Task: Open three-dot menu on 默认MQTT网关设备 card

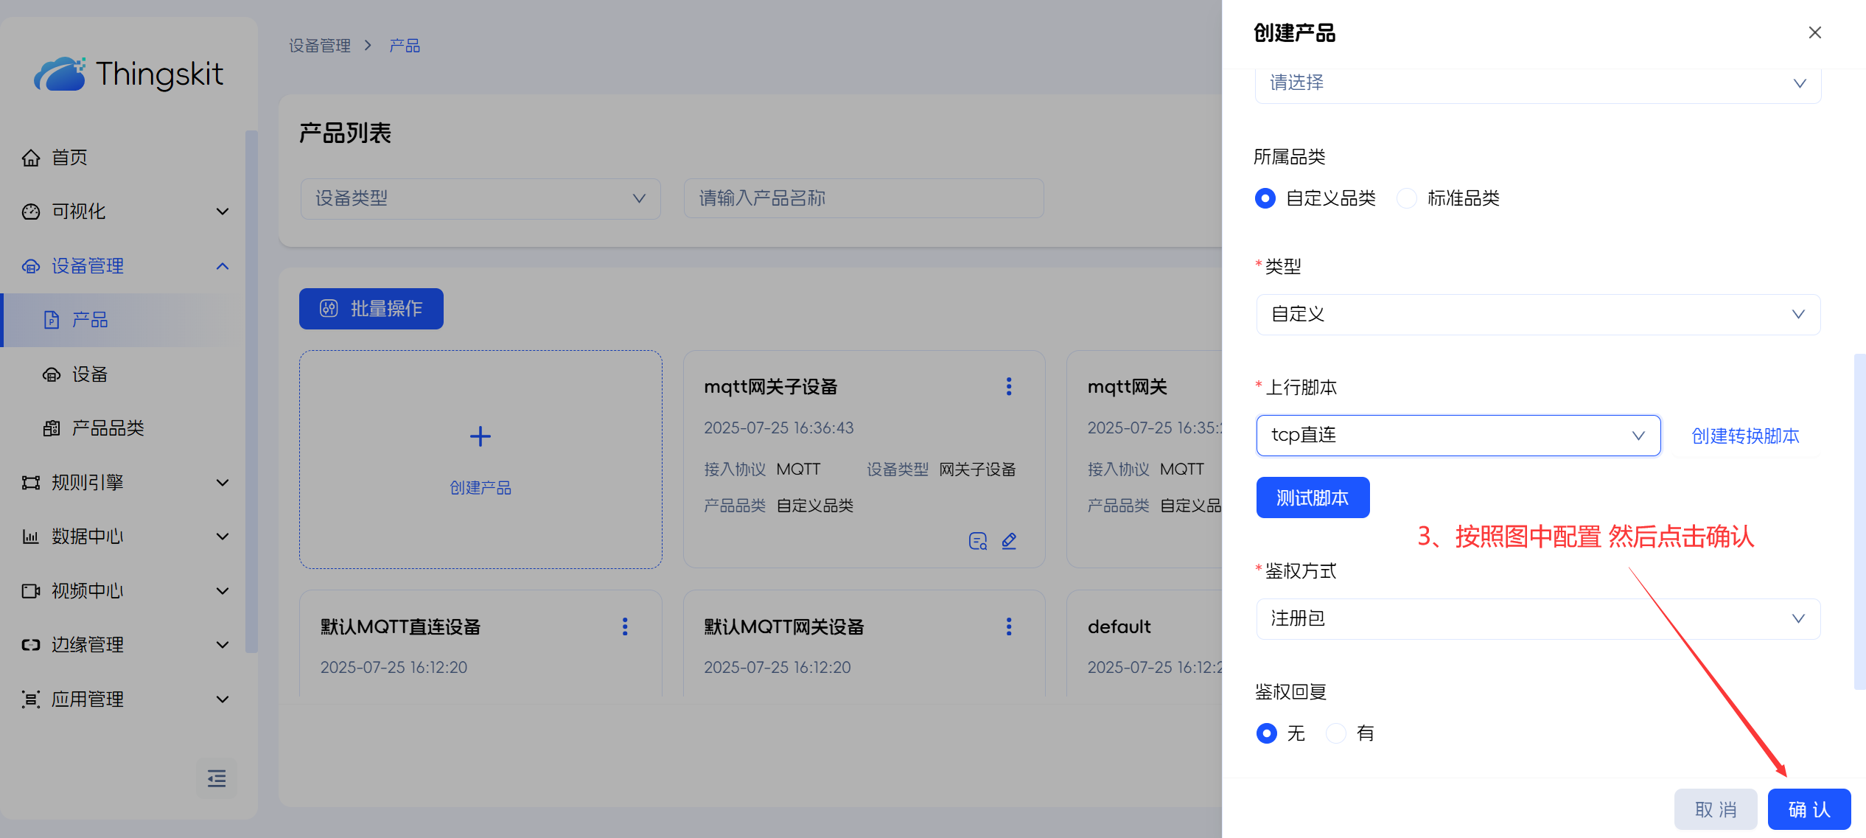Action: click(1008, 626)
